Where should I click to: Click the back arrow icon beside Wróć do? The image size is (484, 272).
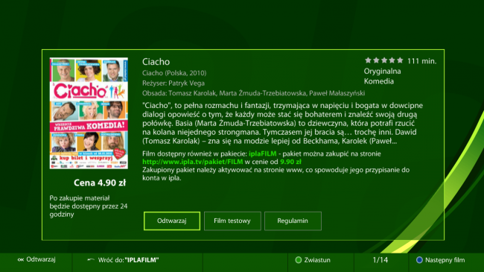[91, 259]
